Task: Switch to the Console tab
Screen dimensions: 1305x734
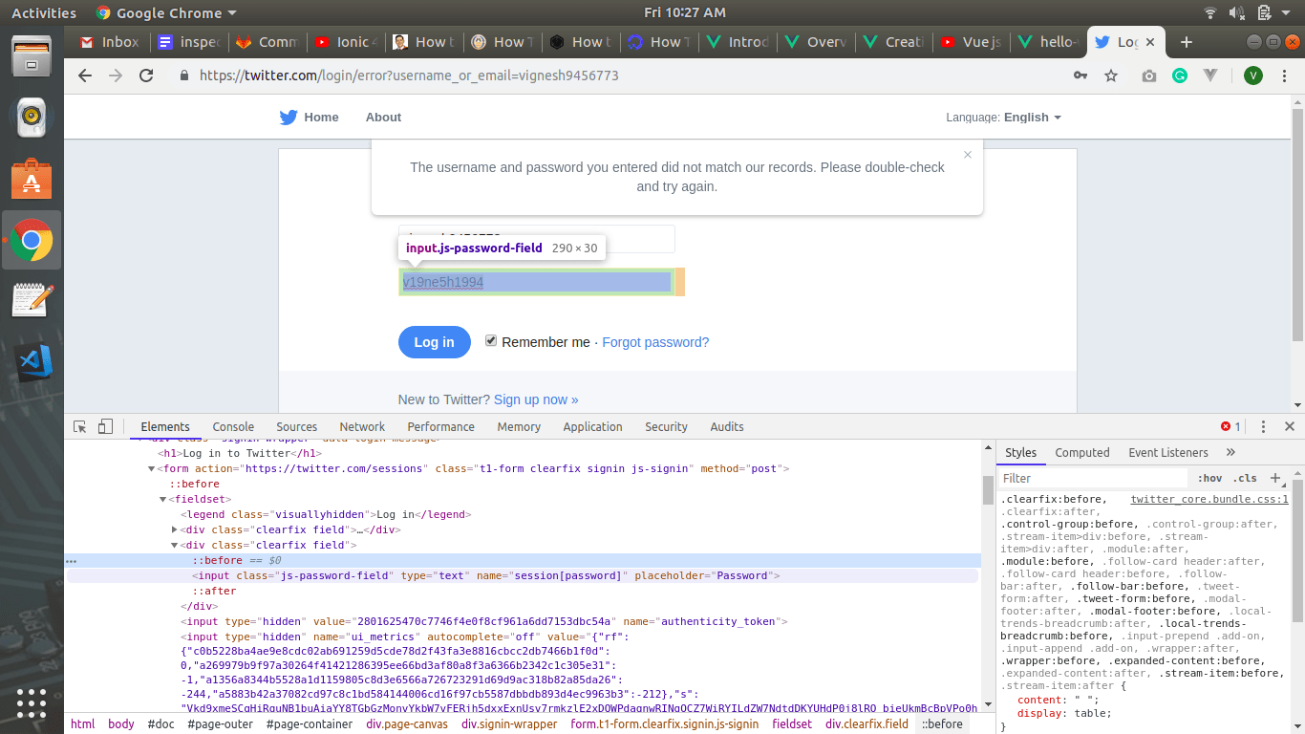Action: tap(233, 427)
